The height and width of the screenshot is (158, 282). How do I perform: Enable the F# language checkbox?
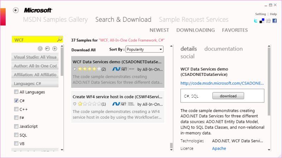point(16,118)
